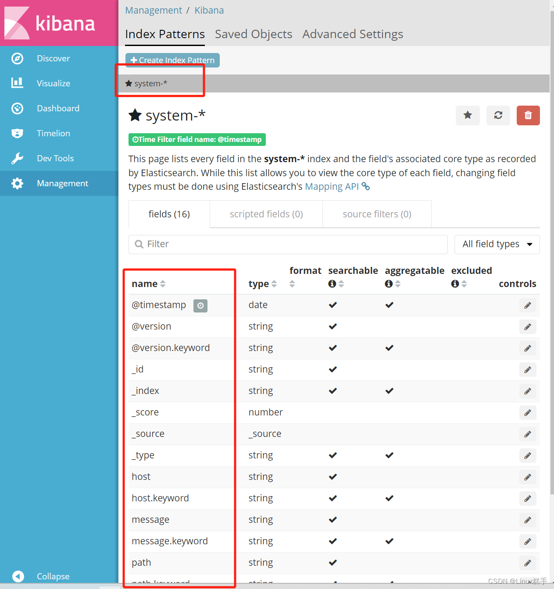Click the clock icon next to @timestamp
The width and height of the screenshot is (554, 589).
(x=200, y=305)
